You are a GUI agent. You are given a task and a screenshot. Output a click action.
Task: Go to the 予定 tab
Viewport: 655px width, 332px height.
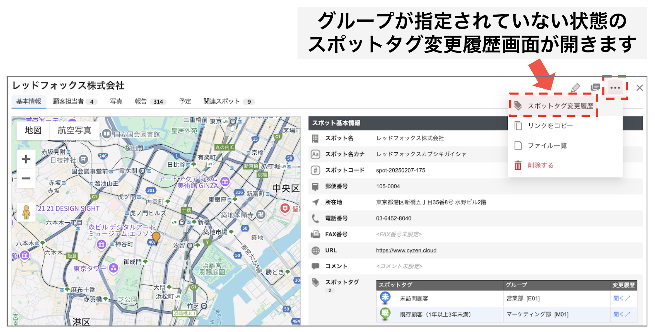tap(185, 102)
